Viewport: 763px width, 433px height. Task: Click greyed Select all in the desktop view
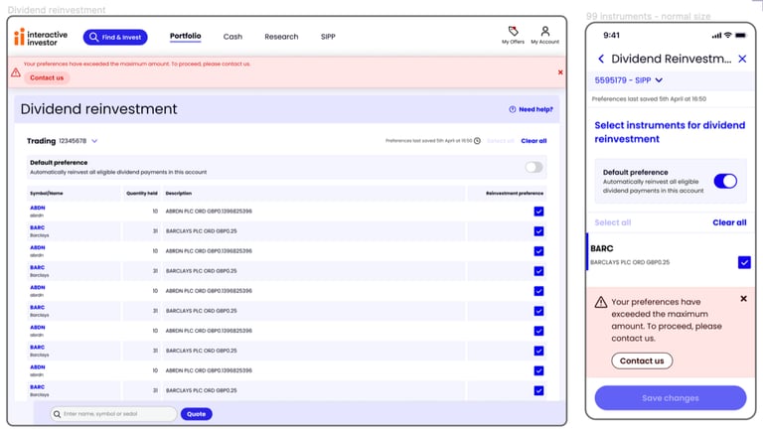501,141
